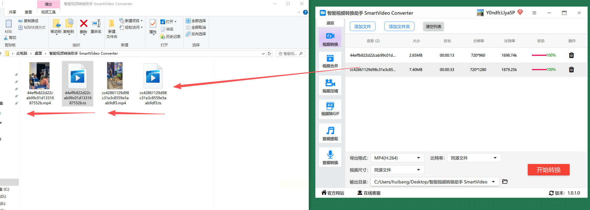Delete the 44effb822d22cab99c01d row with trash icon
The image size is (590, 210).
[571, 55]
